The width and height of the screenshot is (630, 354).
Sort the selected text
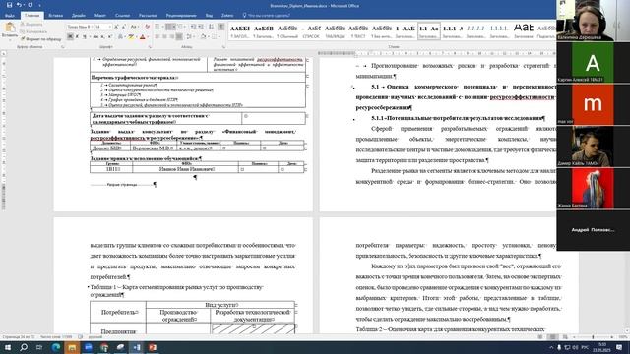211,27
